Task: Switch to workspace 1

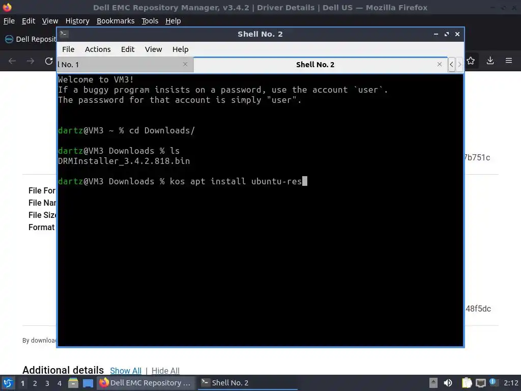Action: tap(22, 383)
